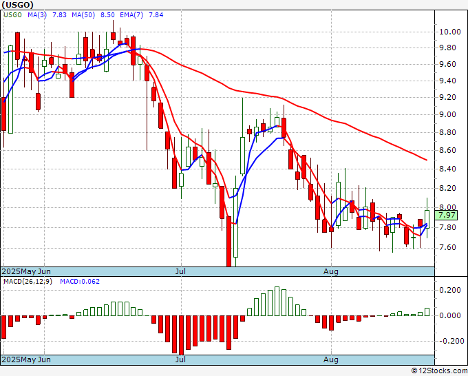Viewport: 468px width, 376px height.
Task: Click the latest green candlestick near 7.97
Action: (x=427, y=219)
